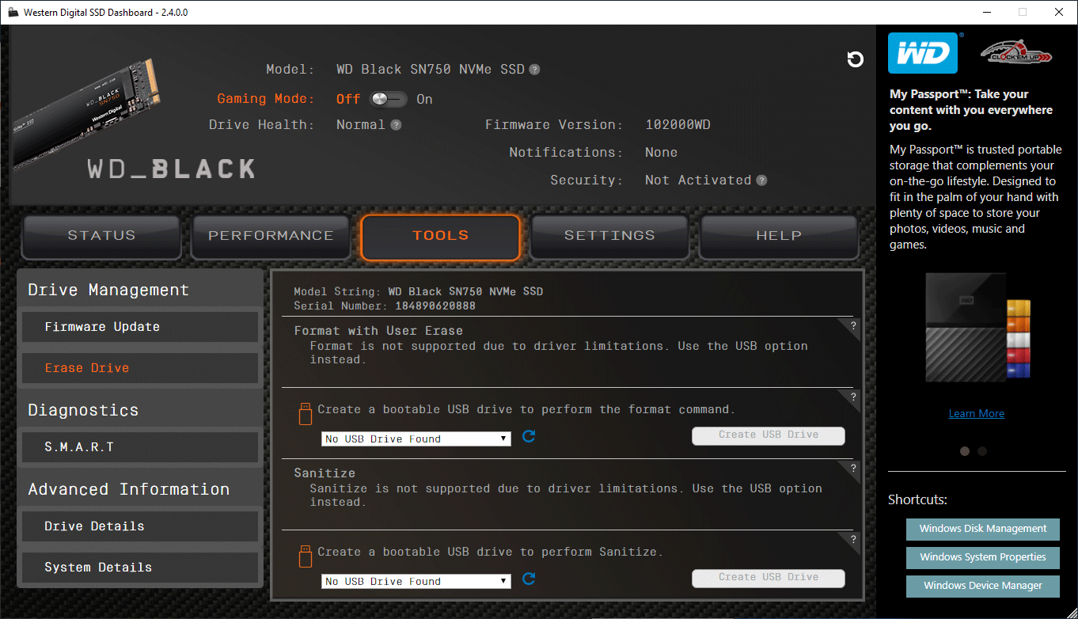
Task: Open Windows Disk Management shortcut
Action: point(982,529)
